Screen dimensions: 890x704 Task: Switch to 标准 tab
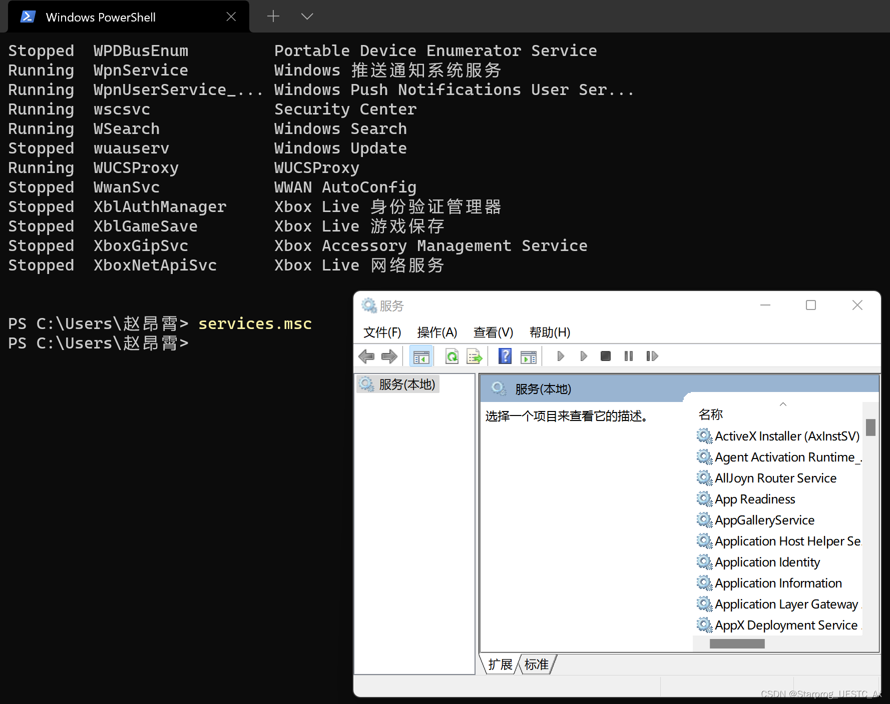537,664
